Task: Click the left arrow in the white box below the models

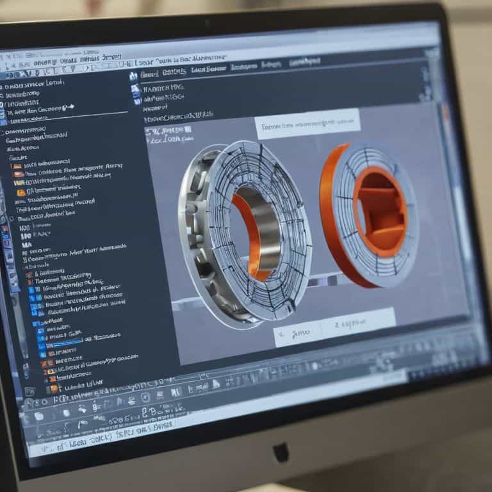Action: point(282,334)
